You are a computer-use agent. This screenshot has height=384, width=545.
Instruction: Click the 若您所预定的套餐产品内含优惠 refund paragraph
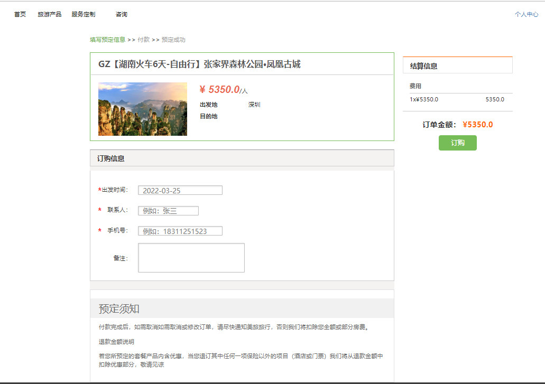241,360
